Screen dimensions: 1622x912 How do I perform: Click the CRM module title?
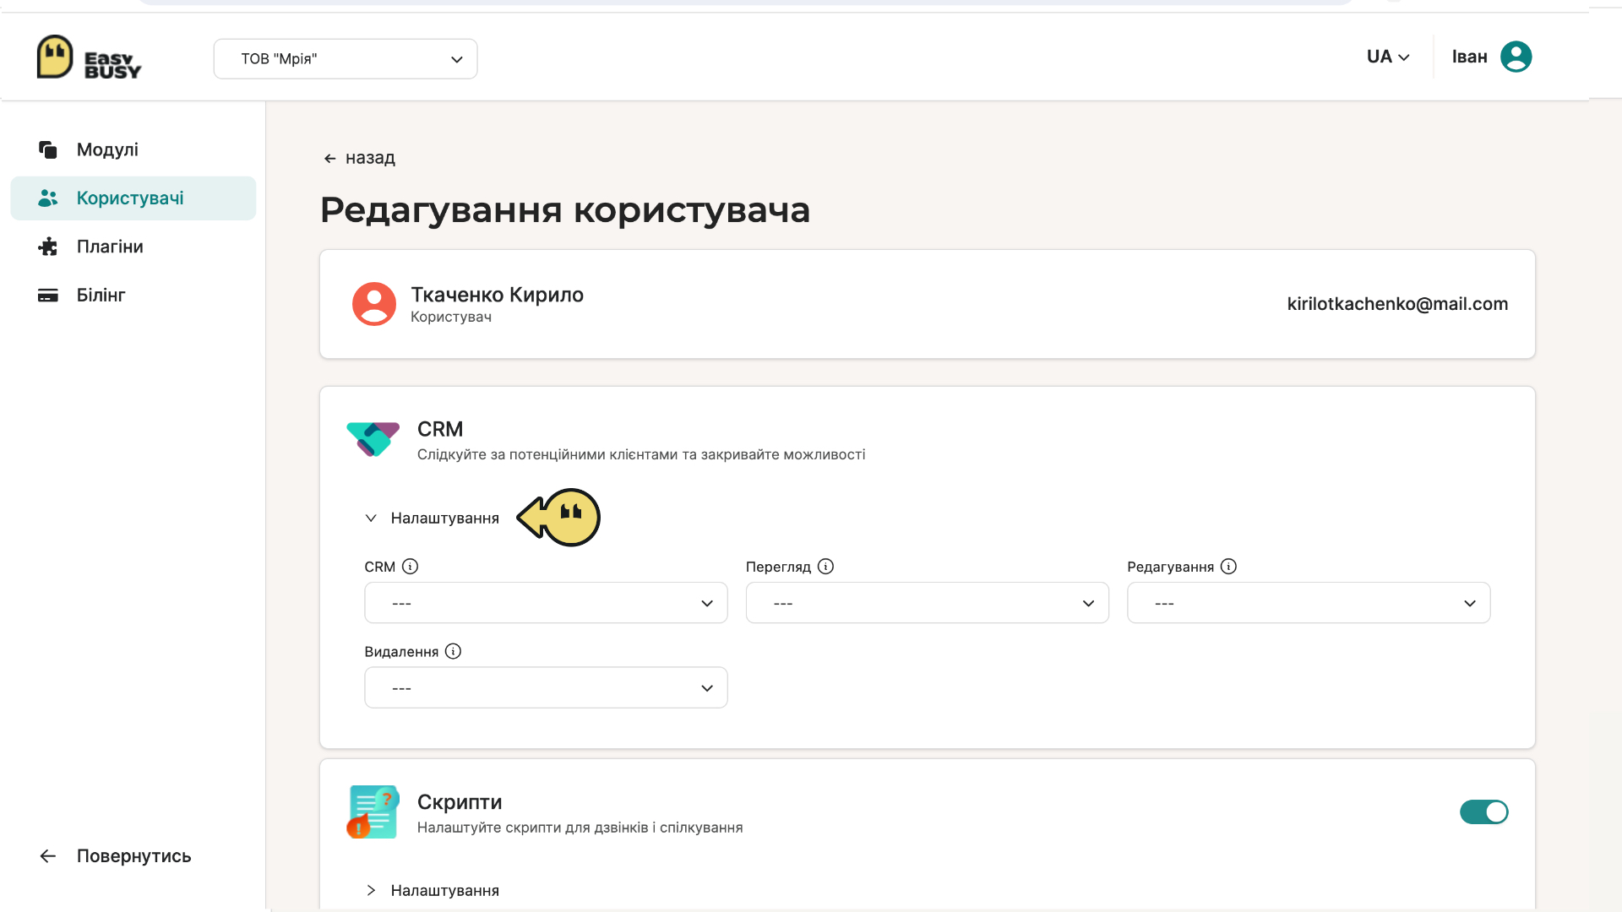[x=440, y=429]
